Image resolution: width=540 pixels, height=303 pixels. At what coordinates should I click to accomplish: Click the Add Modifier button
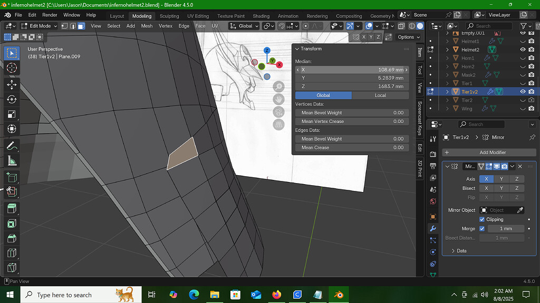click(x=489, y=153)
